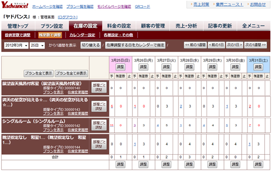Open reservations link 11 for シングルルーム 3月25日
The width and height of the screenshot is (272, 171).
click(112, 125)
